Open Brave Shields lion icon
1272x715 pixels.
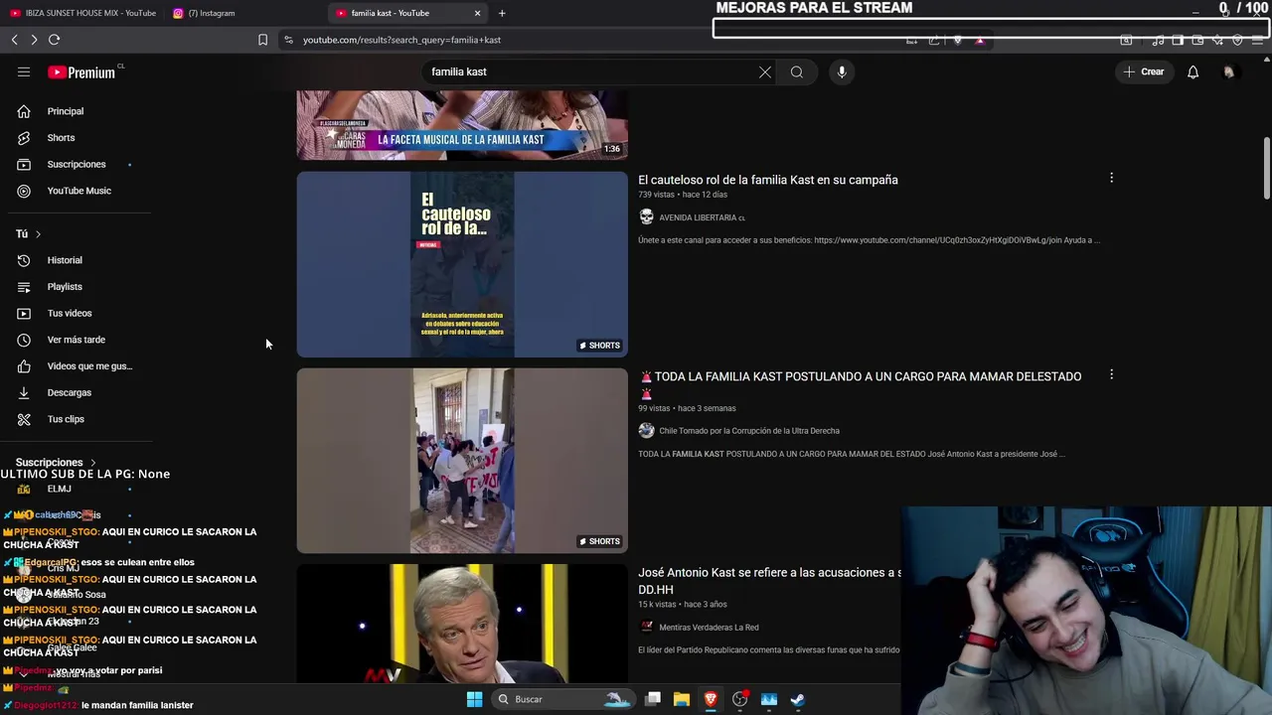[x=958, y=40]
